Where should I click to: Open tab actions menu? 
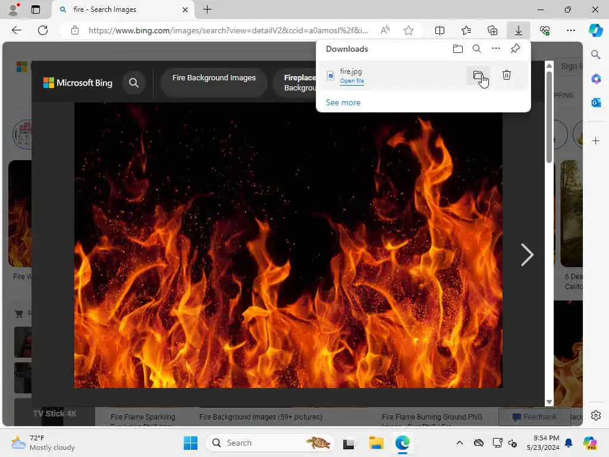click(36, 10)
